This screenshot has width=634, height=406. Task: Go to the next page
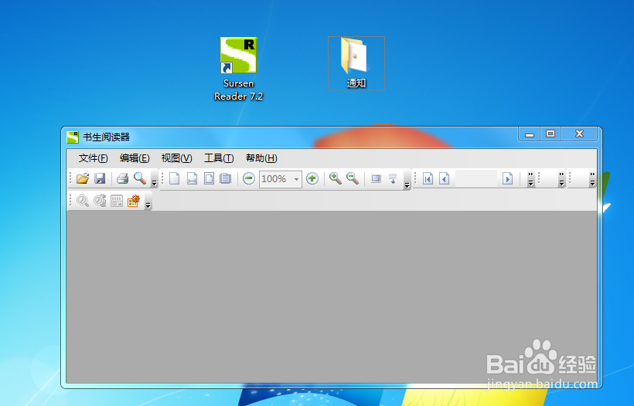(507, 178)
